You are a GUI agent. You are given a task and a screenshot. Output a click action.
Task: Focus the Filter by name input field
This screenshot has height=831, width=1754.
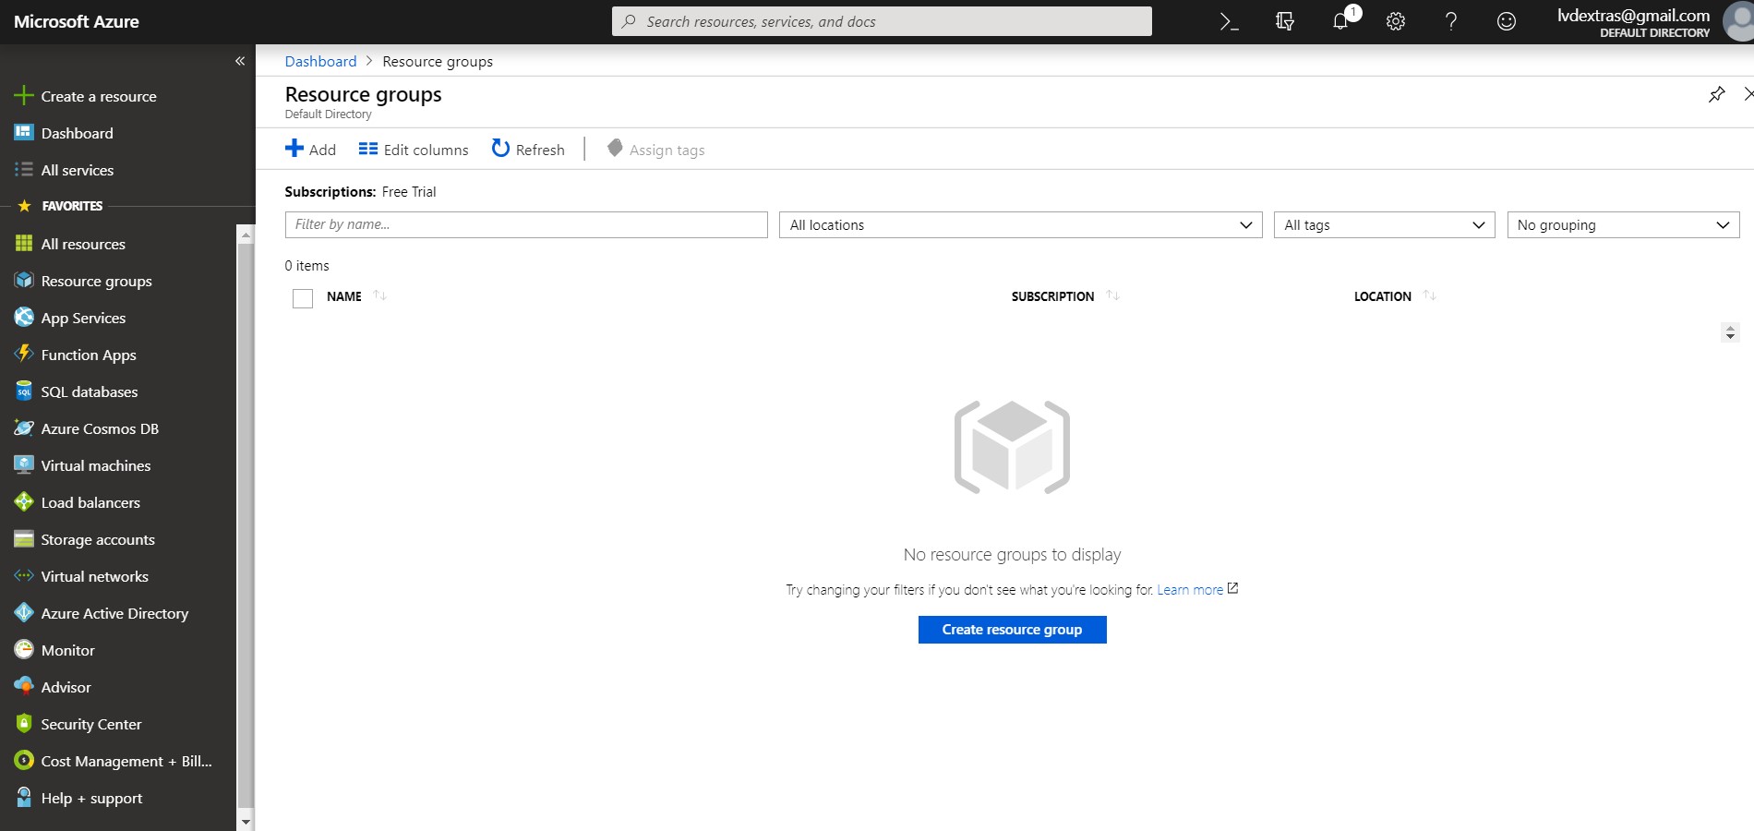pos(525,224)
